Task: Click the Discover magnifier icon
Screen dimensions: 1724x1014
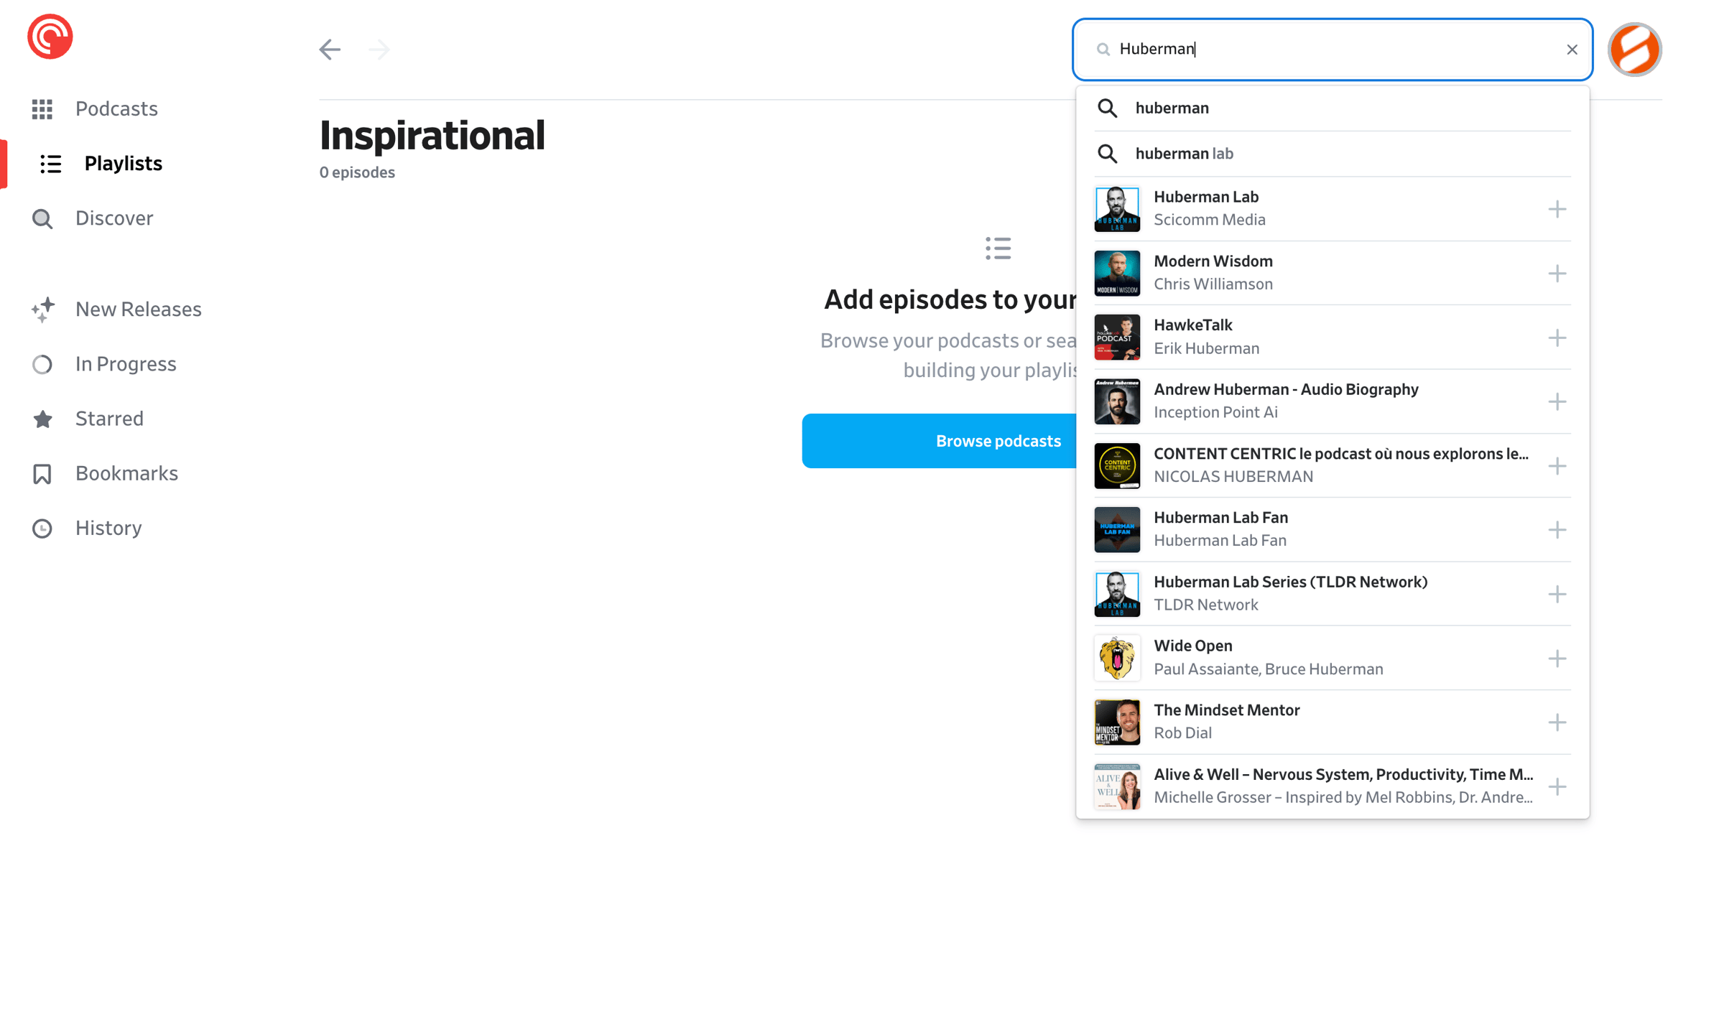Action: (x=42, y=218)
